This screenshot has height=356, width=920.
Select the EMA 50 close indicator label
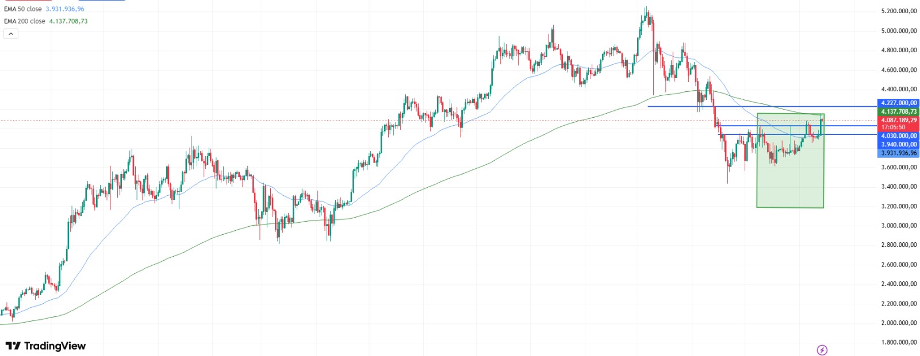pos(23,9)
